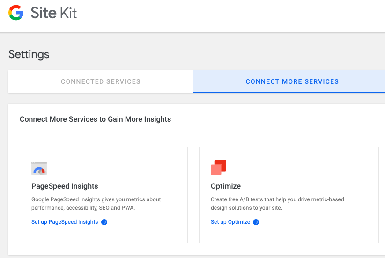Click arrow icon beside Set up Optimize
The width and height of the screenshot is (385, 258).
click(256, 222)
